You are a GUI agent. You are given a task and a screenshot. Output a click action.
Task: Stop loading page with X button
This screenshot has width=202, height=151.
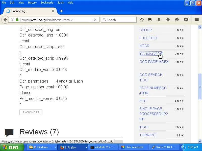(x=95, y=20)
